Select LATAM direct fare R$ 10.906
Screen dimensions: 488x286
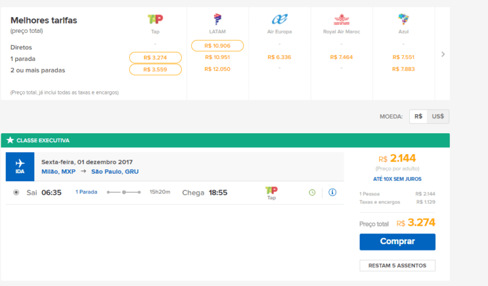pos(217,46)
